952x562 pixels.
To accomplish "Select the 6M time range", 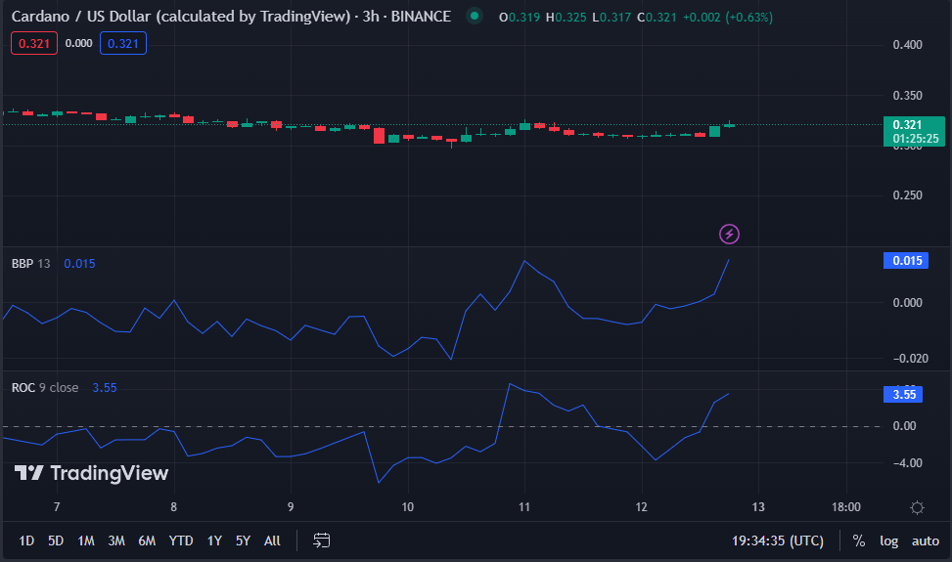I will pyautogui.click(x=147, y=540).
